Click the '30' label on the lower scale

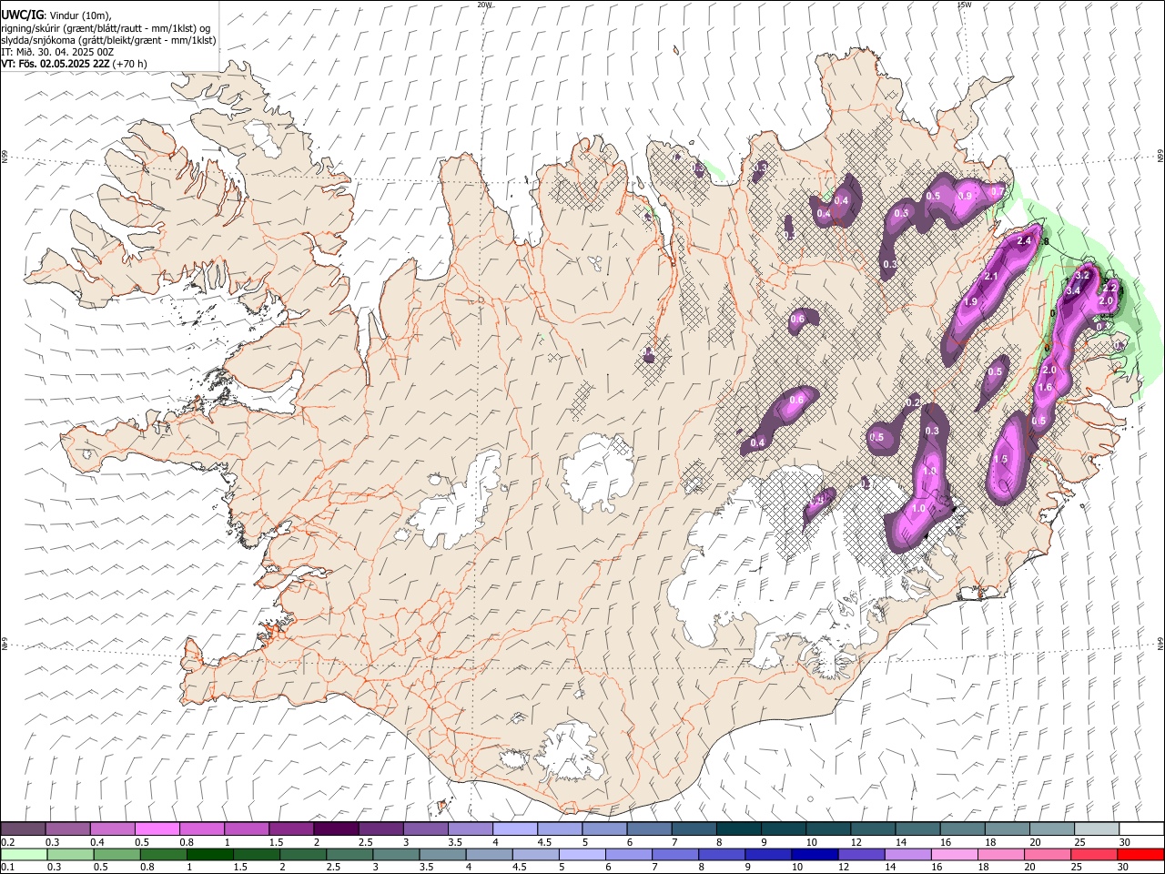tap(1124, 867)
